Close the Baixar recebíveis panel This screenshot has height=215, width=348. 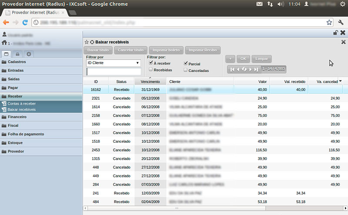coord(343,42)
